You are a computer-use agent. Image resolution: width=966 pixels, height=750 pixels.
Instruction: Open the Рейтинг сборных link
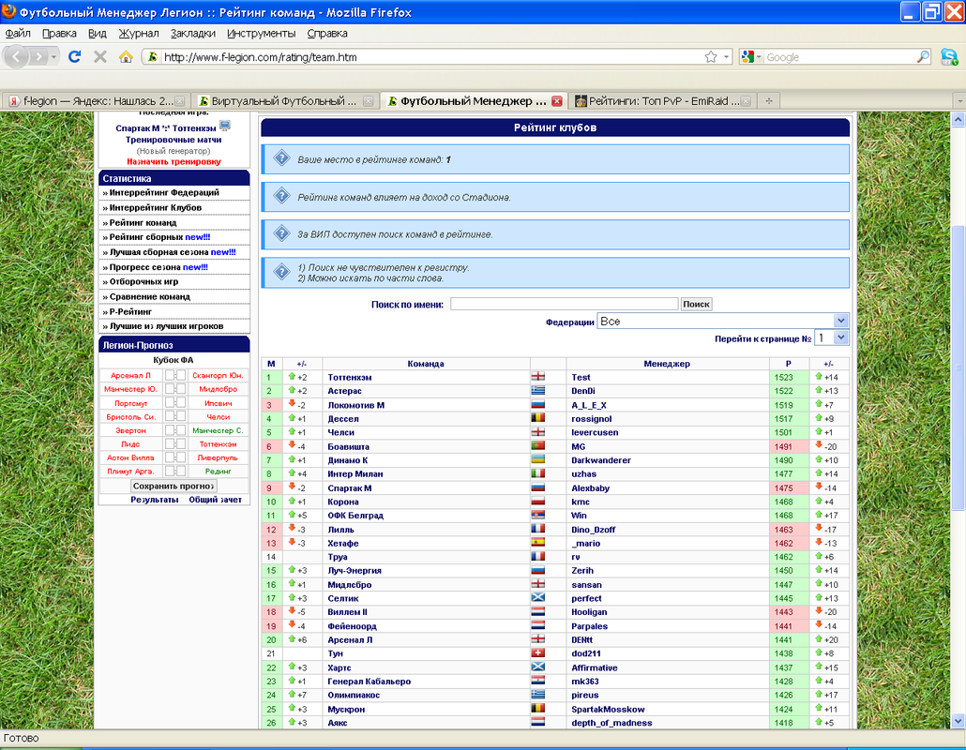[x=146, y=237]
